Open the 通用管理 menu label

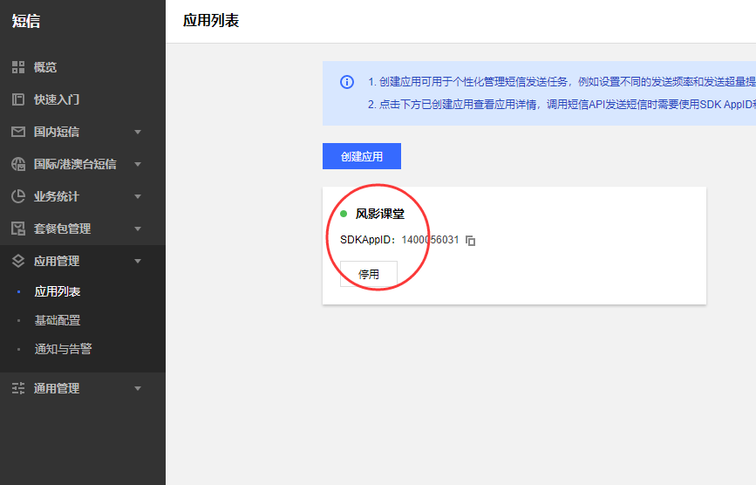coord(57,388)
